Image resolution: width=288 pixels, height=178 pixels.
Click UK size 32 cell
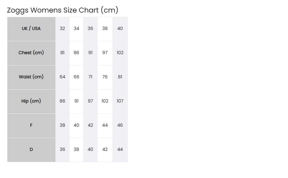click(62, 29)
